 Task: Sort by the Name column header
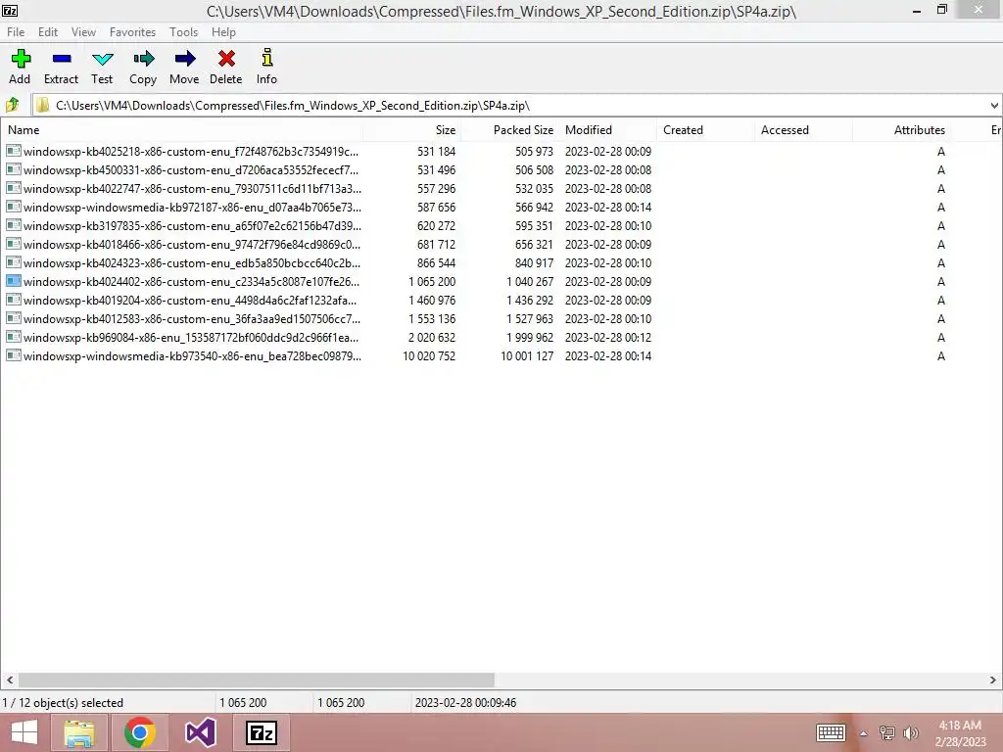(x=181, y=130)
